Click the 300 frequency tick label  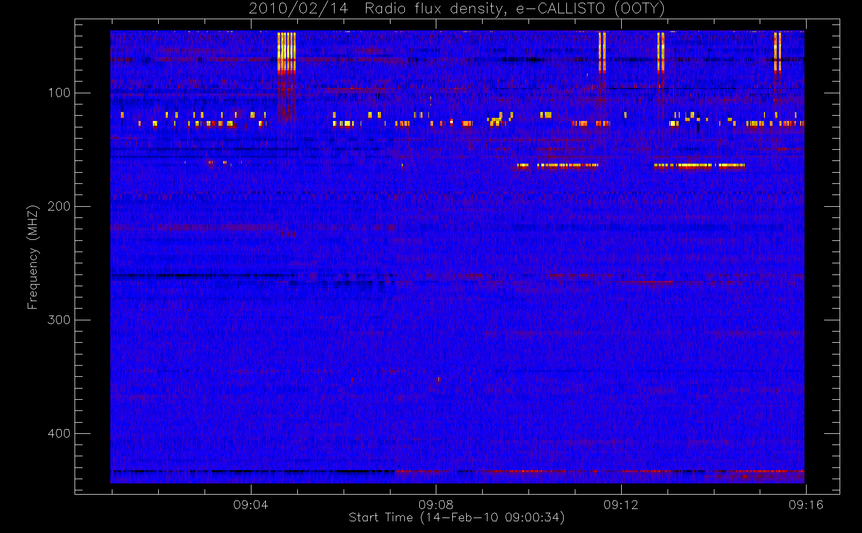pos(59,320)
